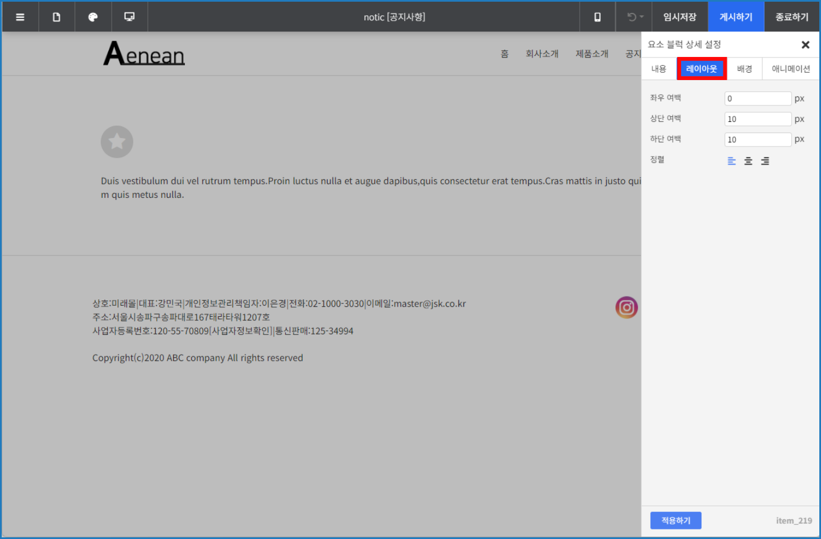The width and height of the screenshot is (821, 539).
Task: Click 게시하기 to publish
Action: coord(736,17)
